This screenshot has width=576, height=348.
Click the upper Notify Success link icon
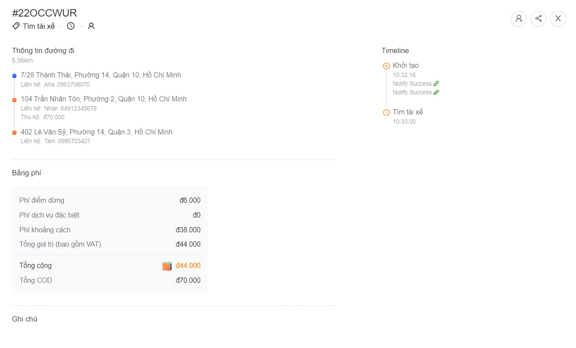coord(436,84)
